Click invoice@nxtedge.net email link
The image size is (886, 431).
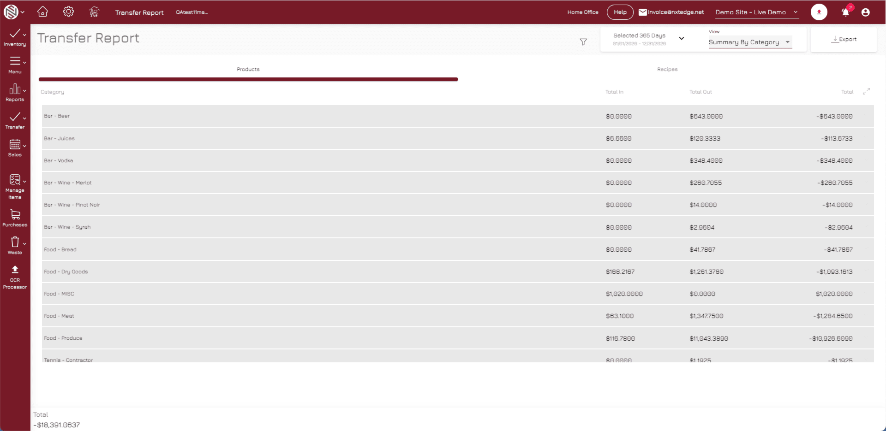point(676,12)
